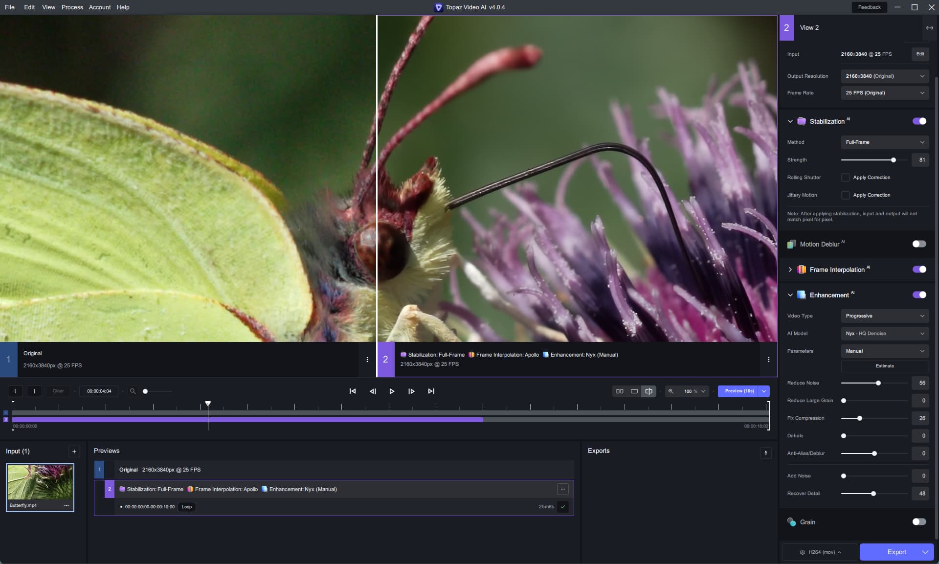Check Rolling Shutter Apply Correction

(845, 178)
